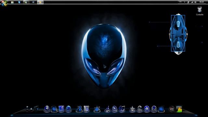
Task: Open the Corbeille recycle bin
Action: (200, 11)
